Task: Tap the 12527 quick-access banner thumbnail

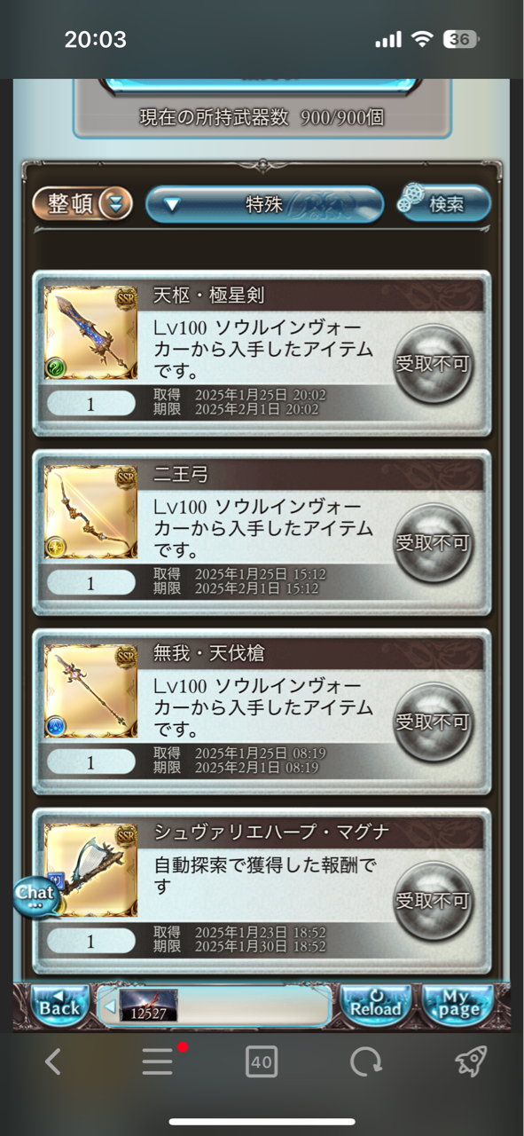Action: click(148, 1006)
